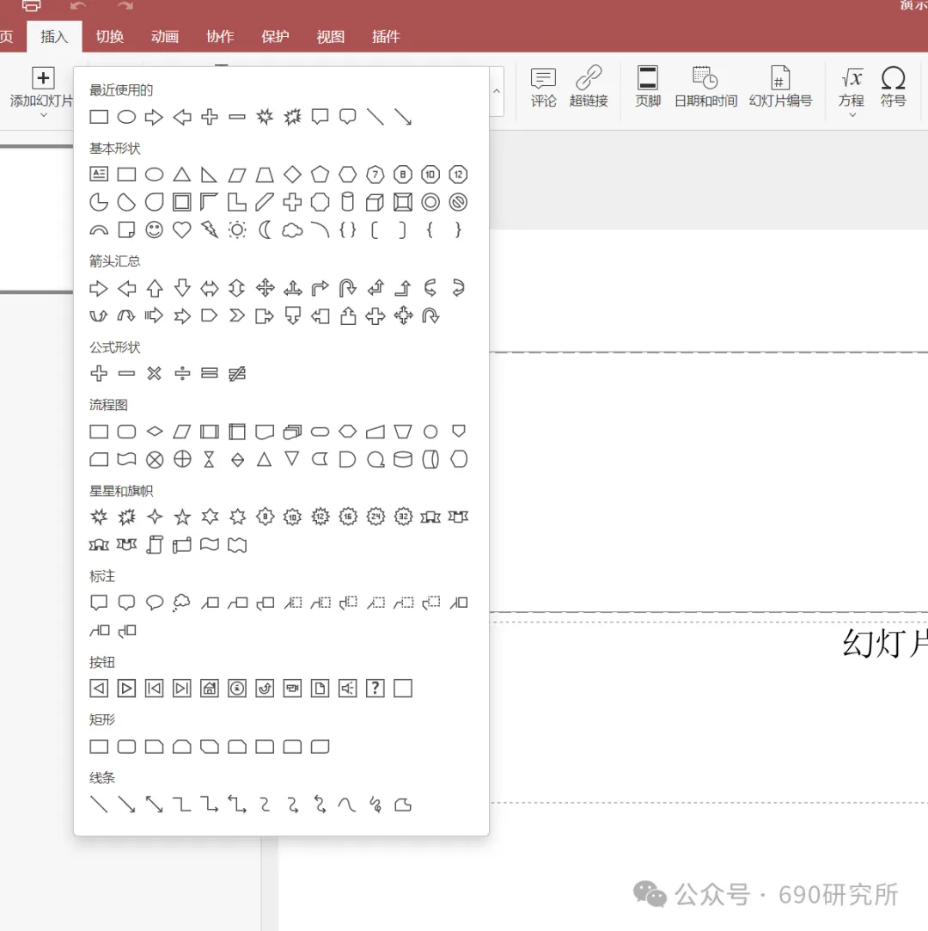Click the Add Slide (添加幻灯片) button
Image resolution: width=928 pixels, height=931 pixels.
pos(42,87)
